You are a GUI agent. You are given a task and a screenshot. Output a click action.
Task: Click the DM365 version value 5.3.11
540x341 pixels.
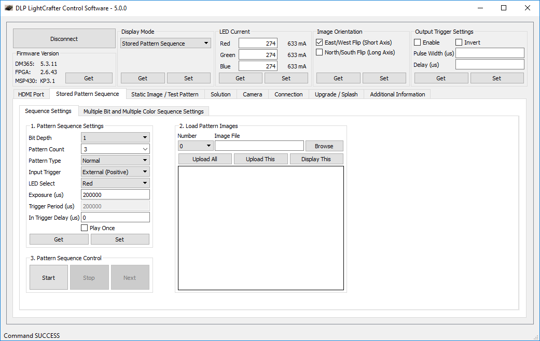point(49,64)
